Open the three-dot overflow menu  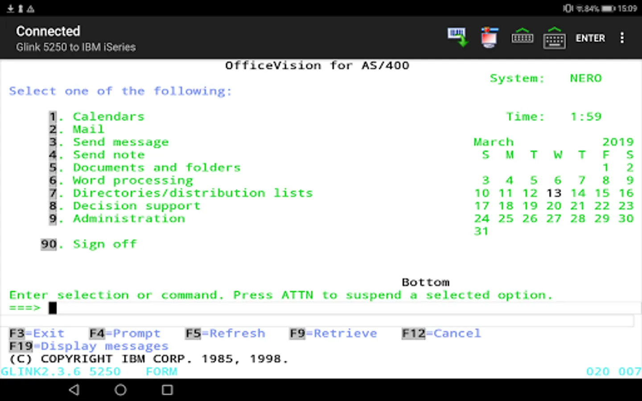point(622,38)
